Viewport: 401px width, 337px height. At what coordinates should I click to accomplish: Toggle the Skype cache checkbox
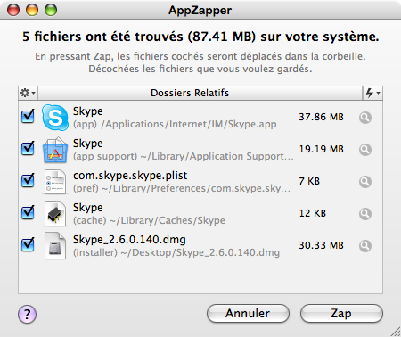tap(28, 212)
